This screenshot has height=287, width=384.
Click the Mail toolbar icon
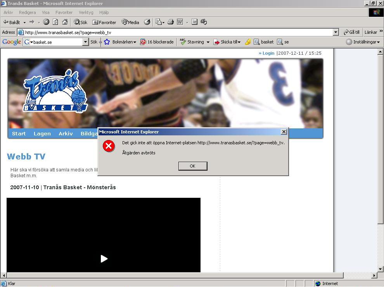point(159,22)
